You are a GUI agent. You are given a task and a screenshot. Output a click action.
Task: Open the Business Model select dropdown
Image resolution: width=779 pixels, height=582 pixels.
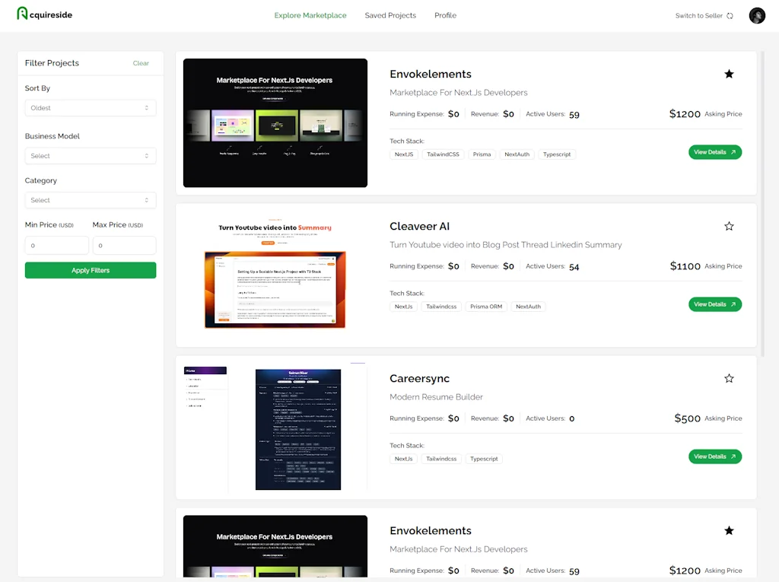90,155
